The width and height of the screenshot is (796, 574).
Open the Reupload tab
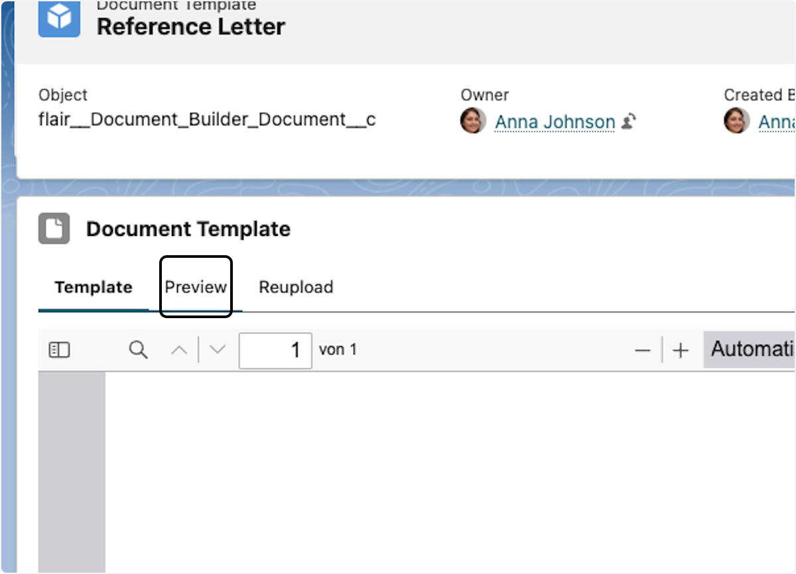[296, 287]
